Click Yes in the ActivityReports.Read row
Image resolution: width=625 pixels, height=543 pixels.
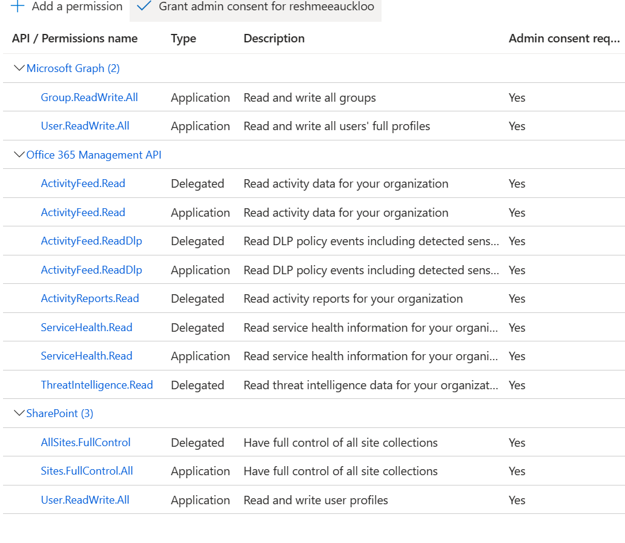(x=517, y=299)
